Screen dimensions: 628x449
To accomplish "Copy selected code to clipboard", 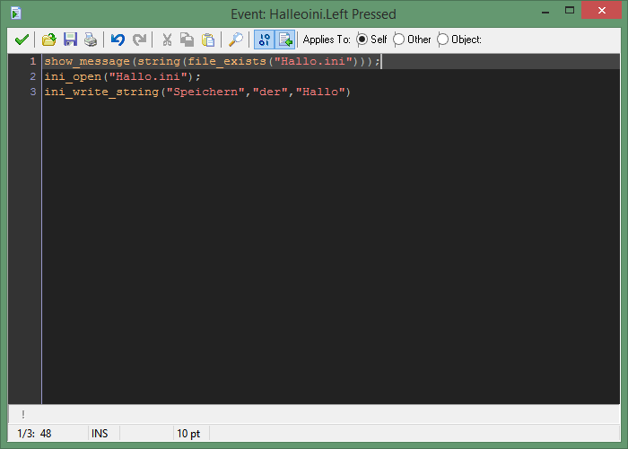I will [x=188, y=40].
